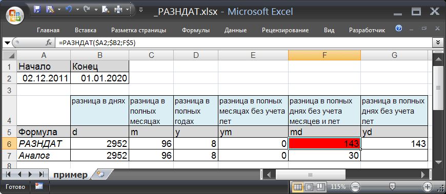Screen dimensions: 446x194
Task: Save the workbook via floppy disk icon
Action: coord(37,10)
